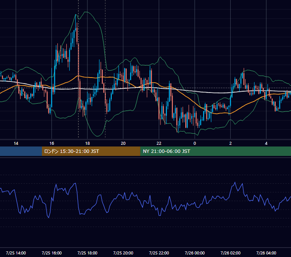Click the 22 hour label on price chart
Screen dimensions: 291x257
pyautogui.click(x=159, y=143)
